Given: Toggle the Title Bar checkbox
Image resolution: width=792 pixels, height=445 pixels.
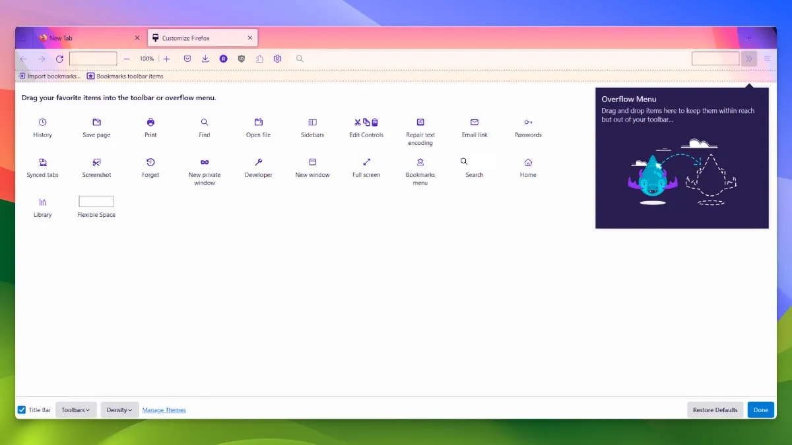Looking at the screenshot, I should click(21, 409).
